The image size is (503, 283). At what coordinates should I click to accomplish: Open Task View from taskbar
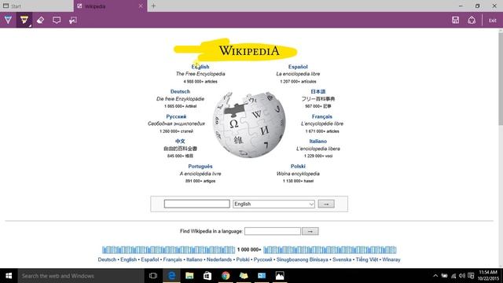[153, 276]
